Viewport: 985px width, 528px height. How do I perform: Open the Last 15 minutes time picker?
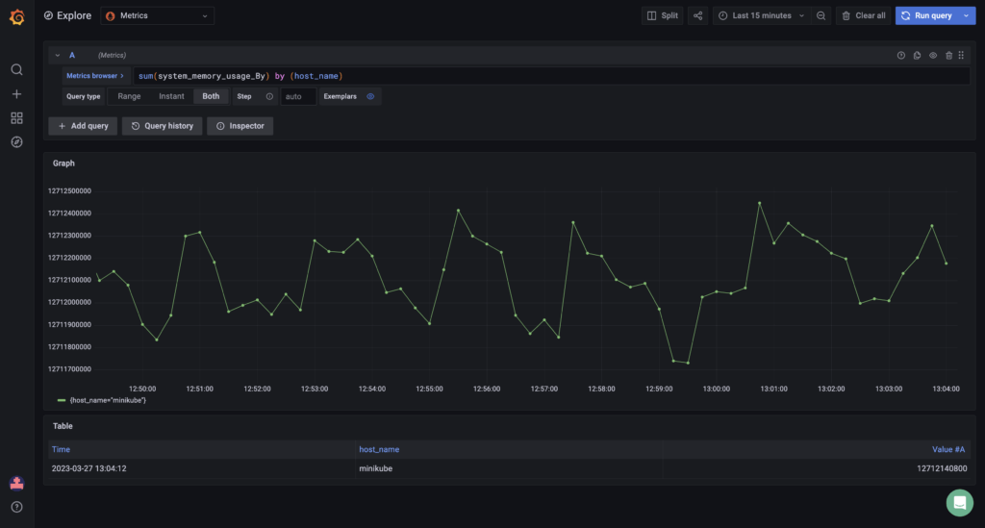click(762, 15)
